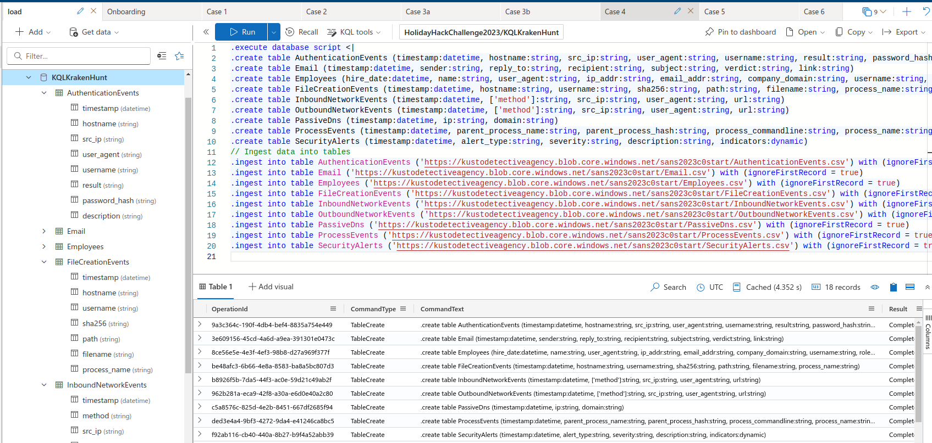Click the undo arrow icon
The width and height of the screenshot is (932, 443).
(927, 12)
